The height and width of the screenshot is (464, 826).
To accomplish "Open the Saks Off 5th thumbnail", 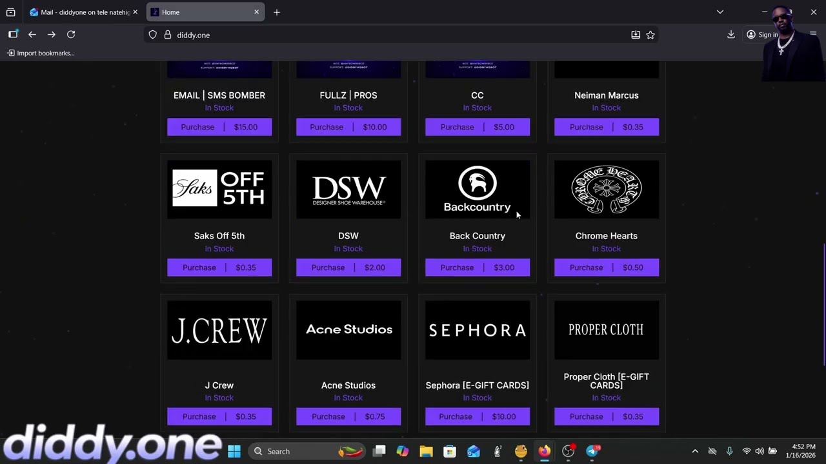I will click(219, 189).
